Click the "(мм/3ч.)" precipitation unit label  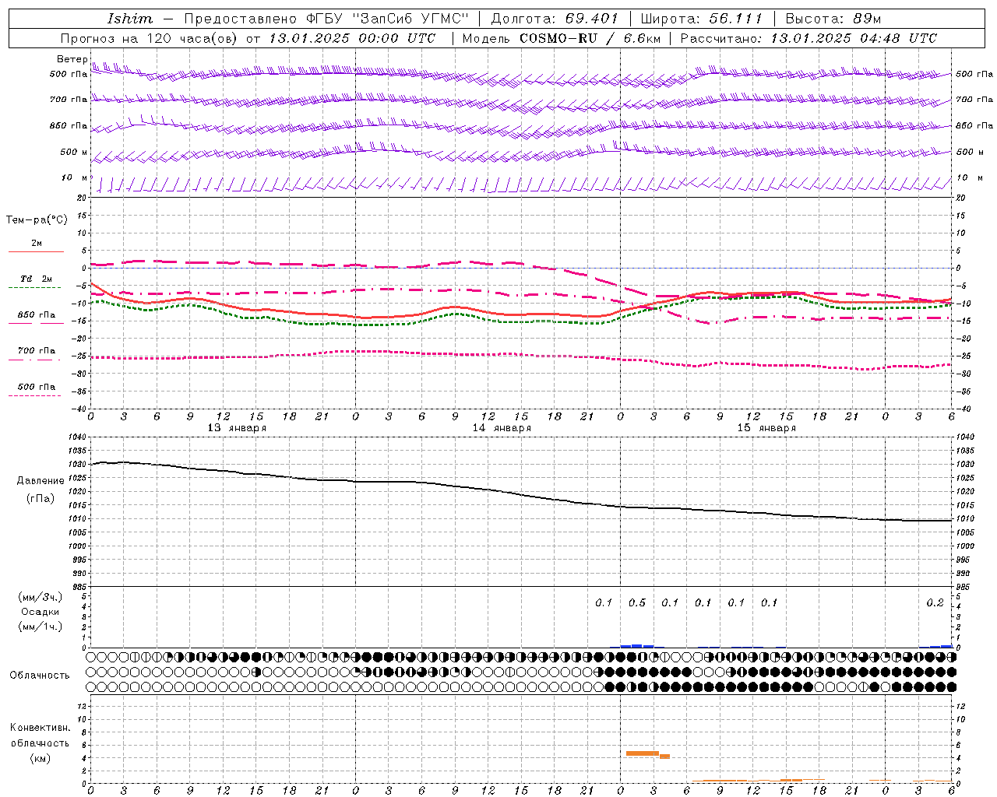click(x=41, y=597)
